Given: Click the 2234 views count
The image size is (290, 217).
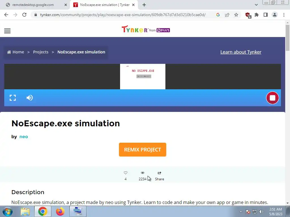Looking at the screenshot, I should 143,179.
